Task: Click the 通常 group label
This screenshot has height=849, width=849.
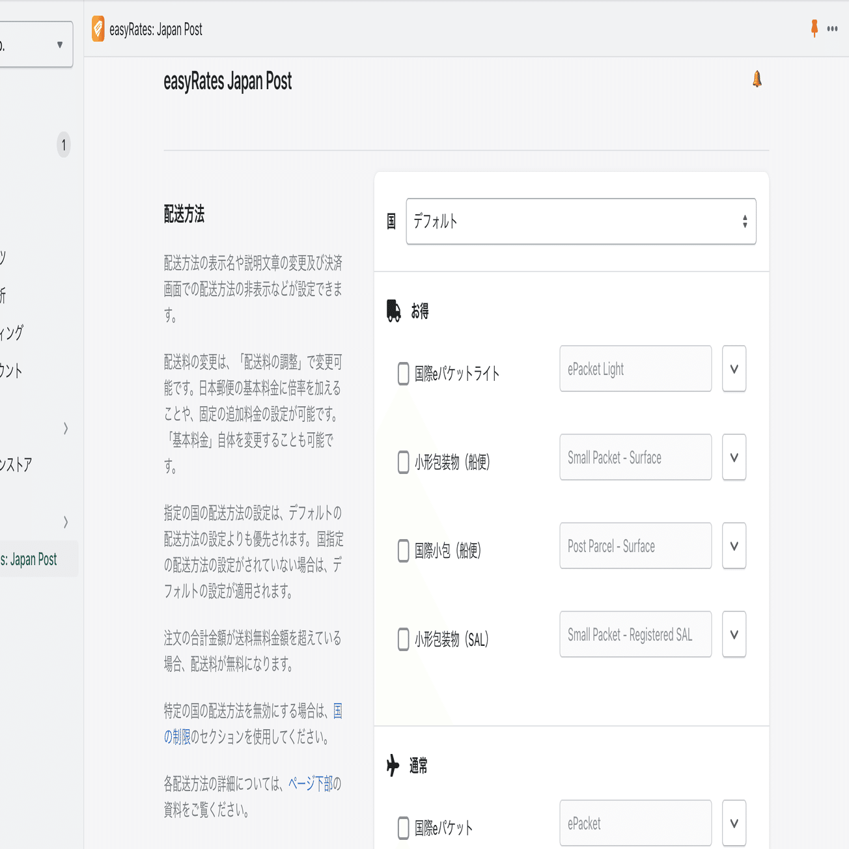Action: [x=419, y=766]
